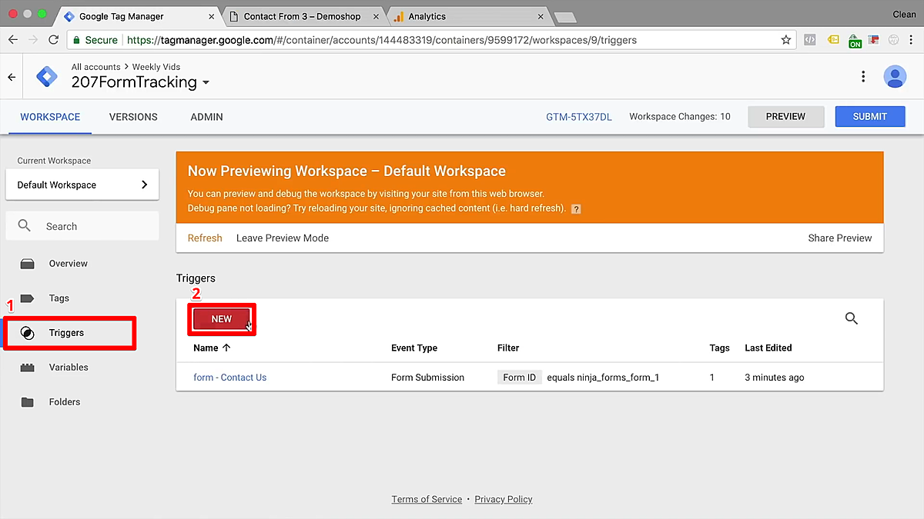Viewport: 924px width, 519px height.
Task: Click the Refresh link in the preview banner
Action: click(205, 238)
